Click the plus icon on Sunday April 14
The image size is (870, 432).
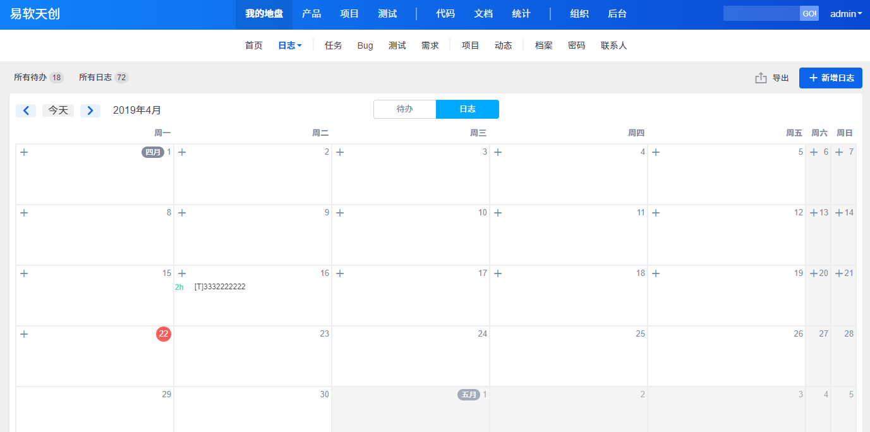point(839,213)
